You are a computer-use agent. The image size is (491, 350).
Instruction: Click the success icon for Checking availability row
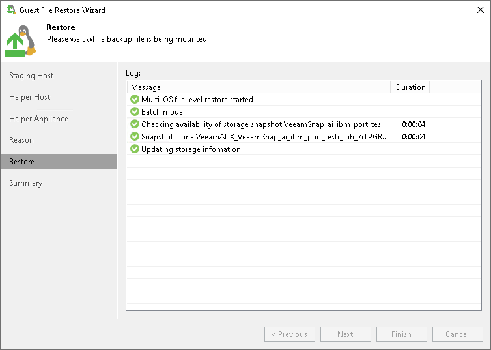point(135,124)
